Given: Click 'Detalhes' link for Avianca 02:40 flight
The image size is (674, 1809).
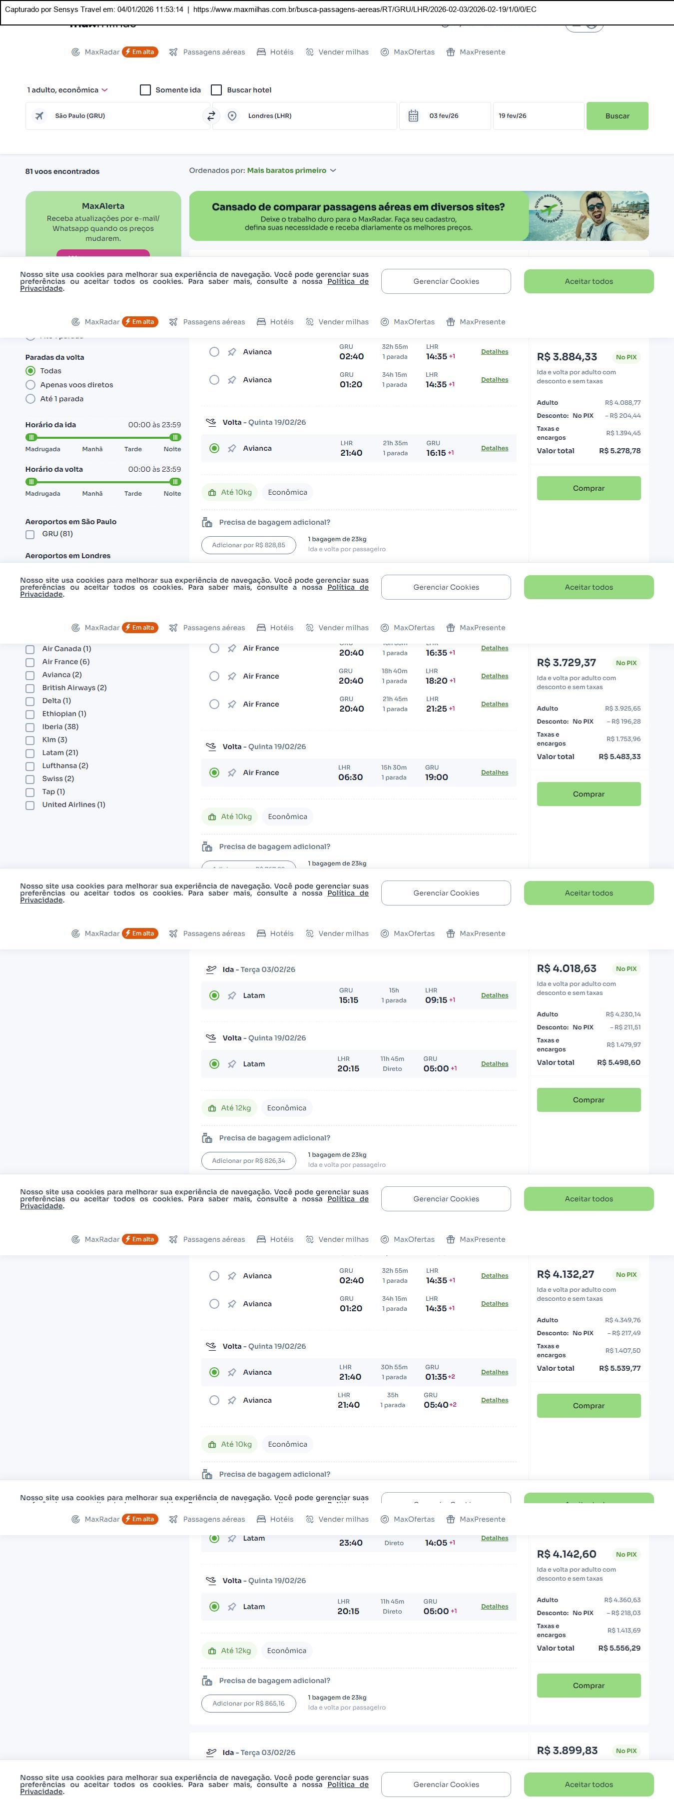Looking at the screenshot, I should coord(494,352).
